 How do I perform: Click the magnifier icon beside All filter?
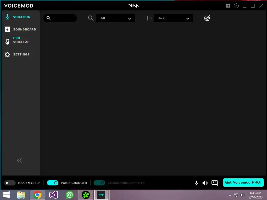91,18
